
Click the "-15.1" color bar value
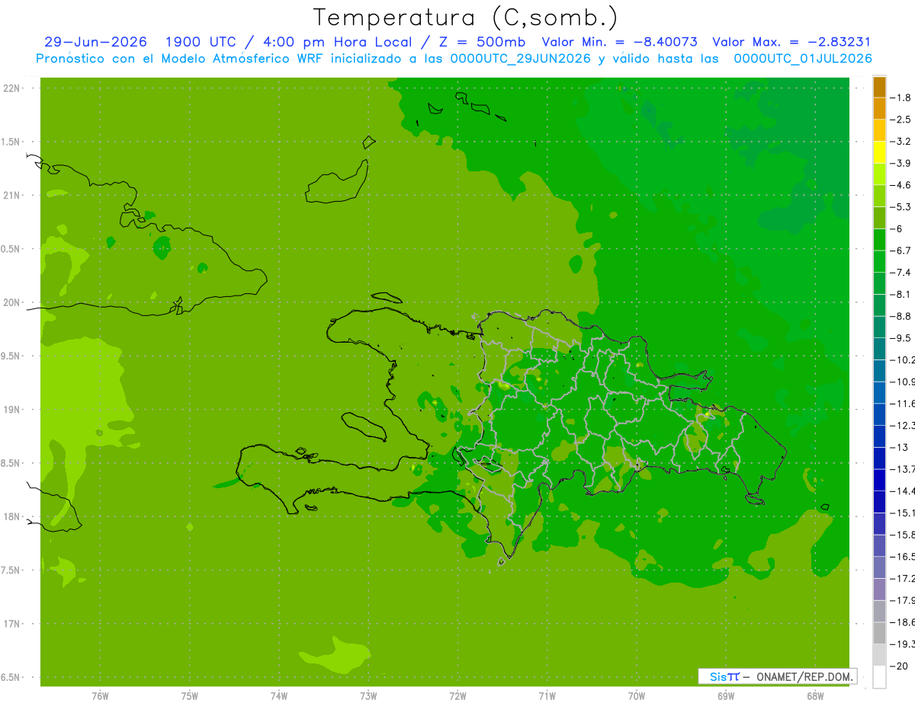pyautogui.click(x=901, y=513)
